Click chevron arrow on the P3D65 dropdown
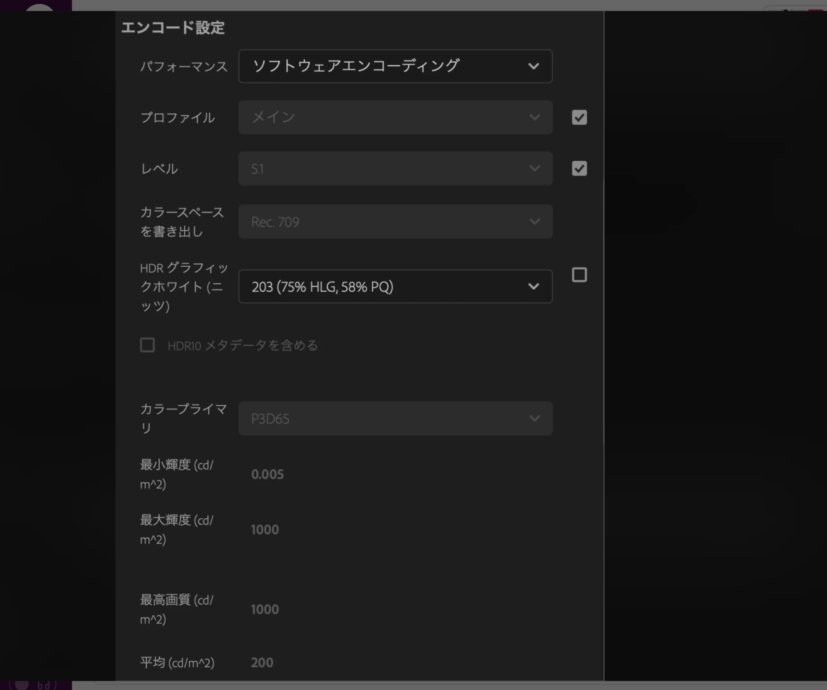827x690 pixels. 534,418
